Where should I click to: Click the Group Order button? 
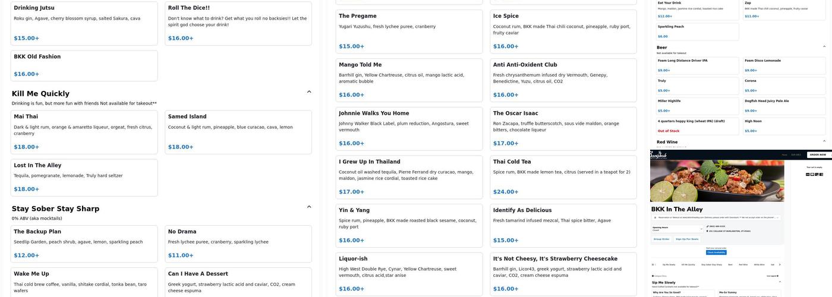coord(661,239)
